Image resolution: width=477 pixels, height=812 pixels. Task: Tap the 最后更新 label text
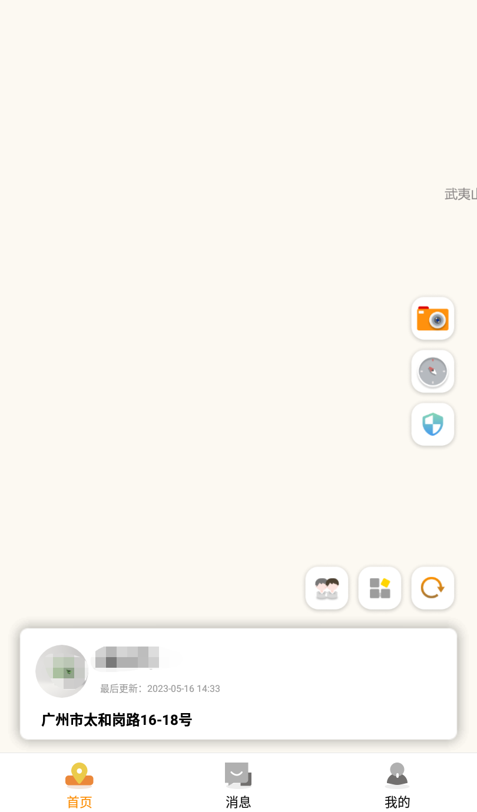pyautogui.click(x=121, y=689)
